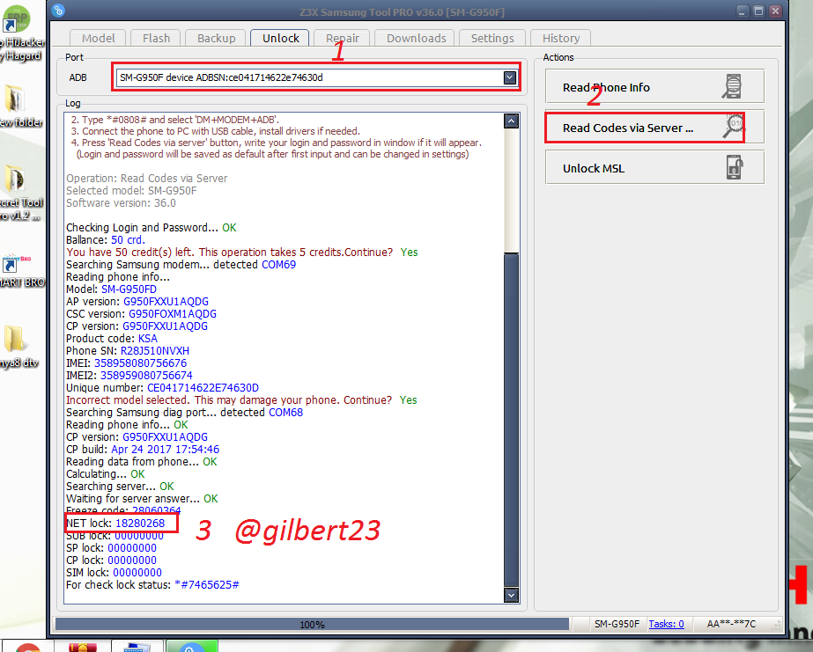Click the Model value SM-G950FD
The image size is (813, 652).
click(129, 289)
